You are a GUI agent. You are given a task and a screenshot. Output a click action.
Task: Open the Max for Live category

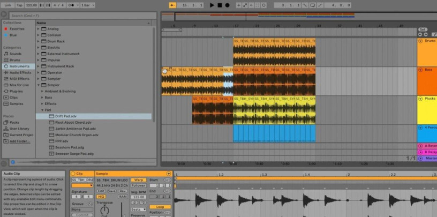pyautogui.click(x=19, y=85)
